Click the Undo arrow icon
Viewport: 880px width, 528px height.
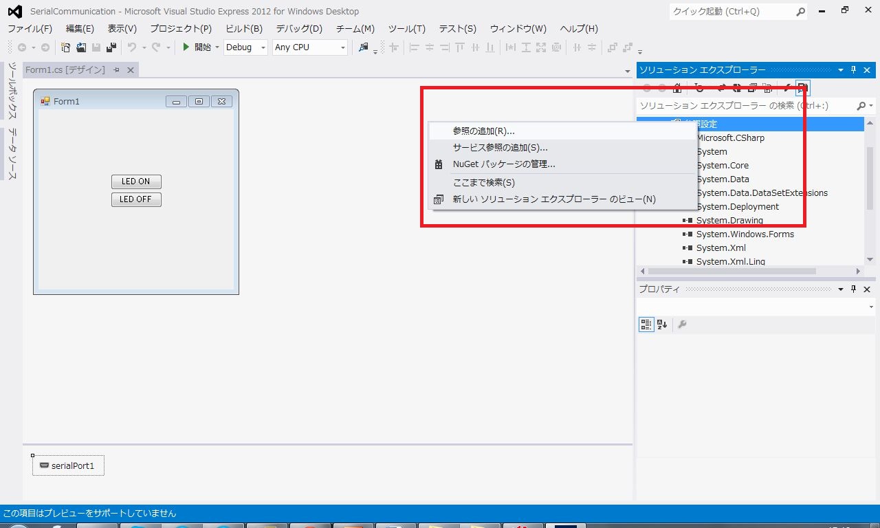tap(132, 47)
